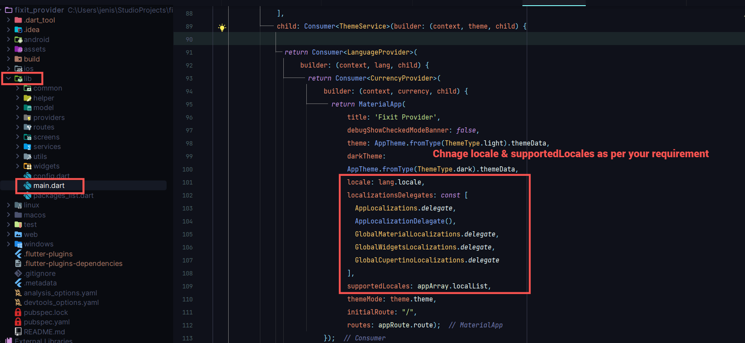Click the .gitignore file icon
745x343 pixels.
tap(18, 273)
